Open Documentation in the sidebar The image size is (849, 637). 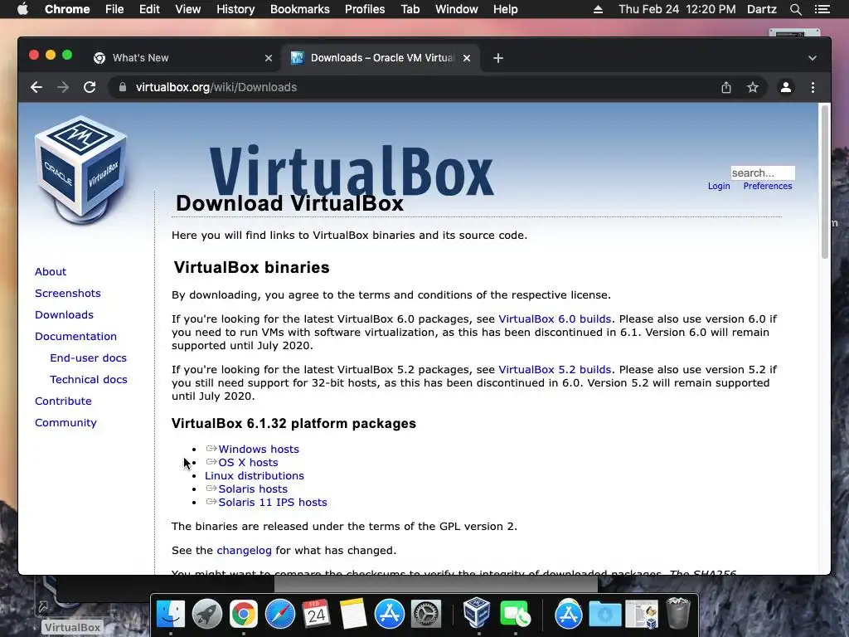pyautogui.click(x=75, y=337)
